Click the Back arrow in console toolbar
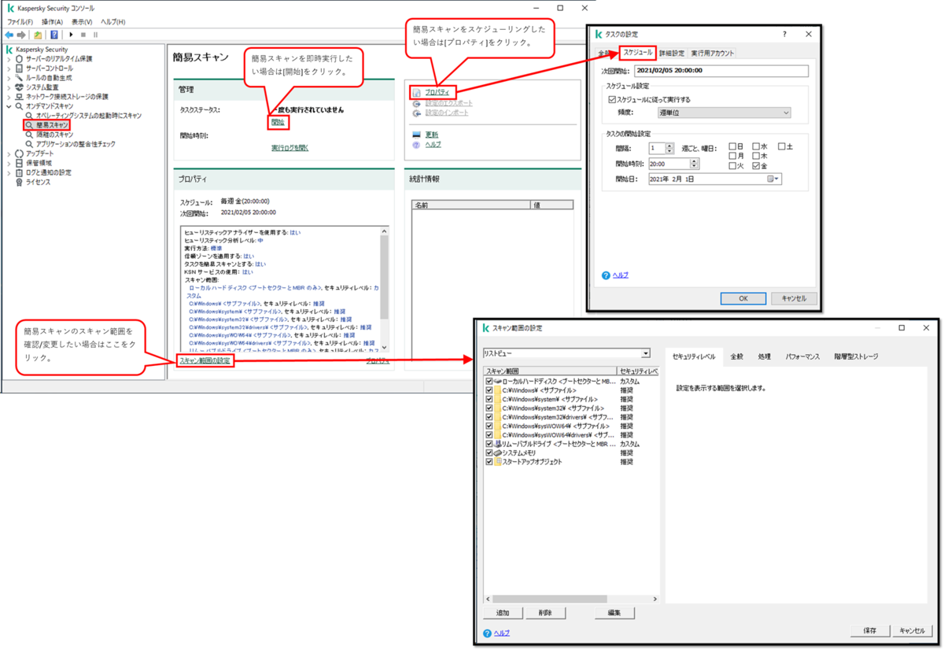Image resolution: width=944 pixels, height=650 pixels. [9, 35]
